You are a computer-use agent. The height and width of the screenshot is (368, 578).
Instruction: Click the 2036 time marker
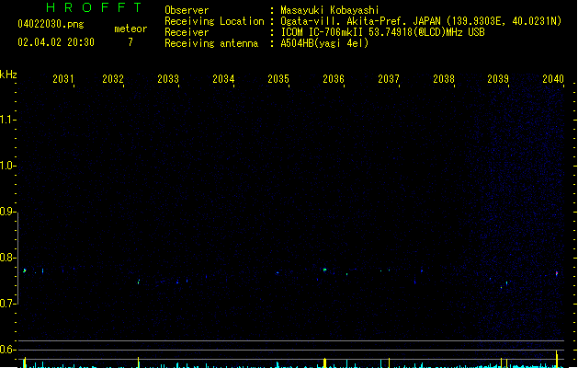(x=334, y=79)
